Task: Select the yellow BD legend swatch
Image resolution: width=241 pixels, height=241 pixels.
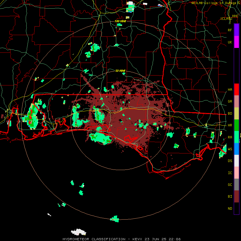Action: pyautogui.click(x=236, y=114)
